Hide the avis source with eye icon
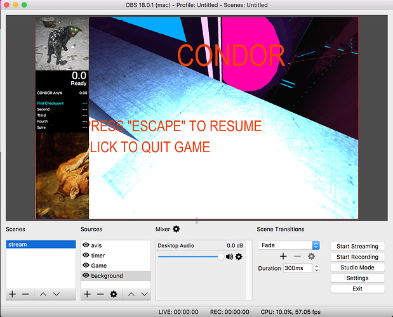The height and width of the screenshot is (317, 393). pos(86,245)
